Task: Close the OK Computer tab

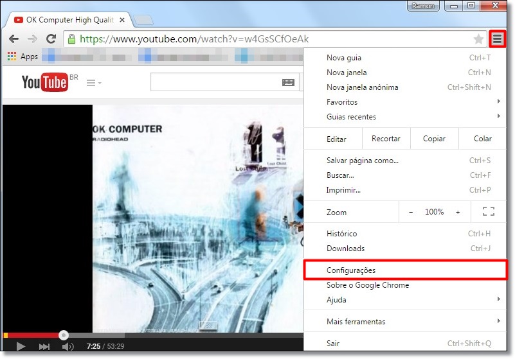Action: [x=122, y=20]
